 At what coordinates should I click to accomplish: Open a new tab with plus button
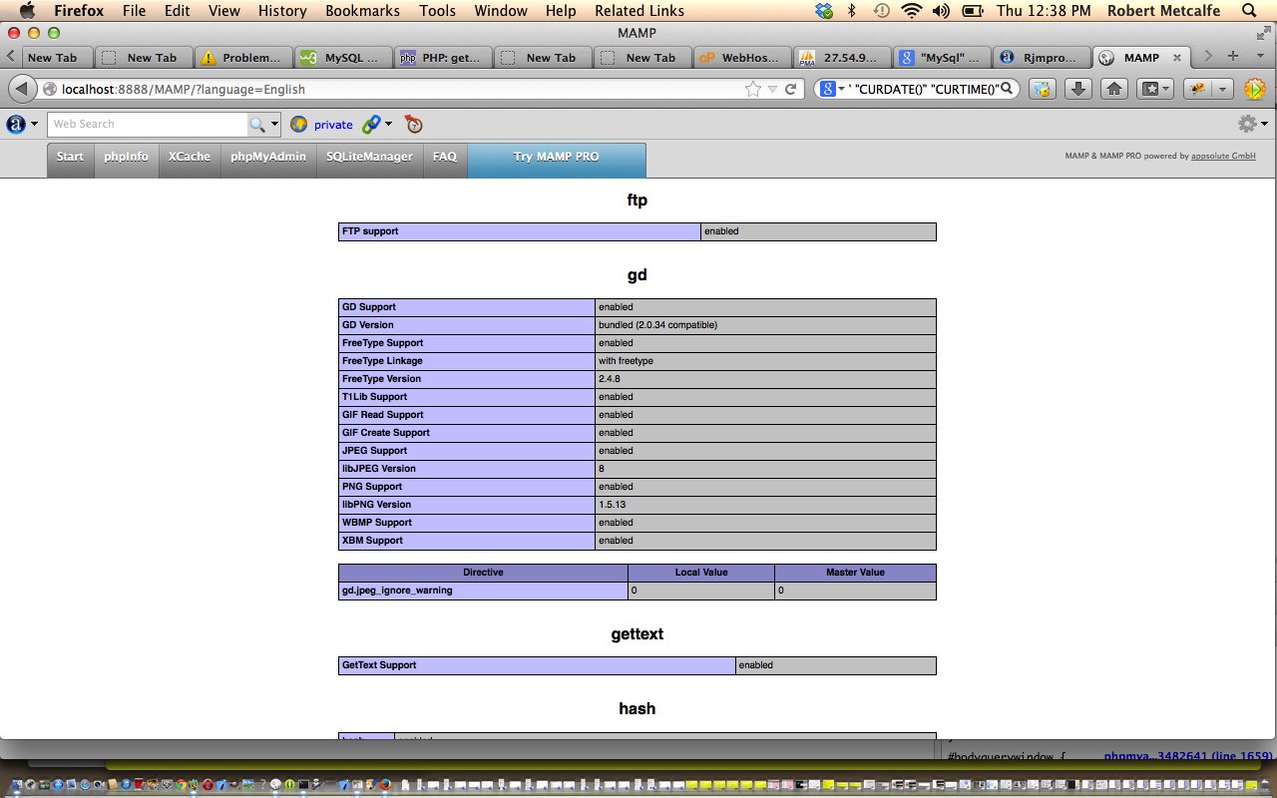coord(1233,57)
